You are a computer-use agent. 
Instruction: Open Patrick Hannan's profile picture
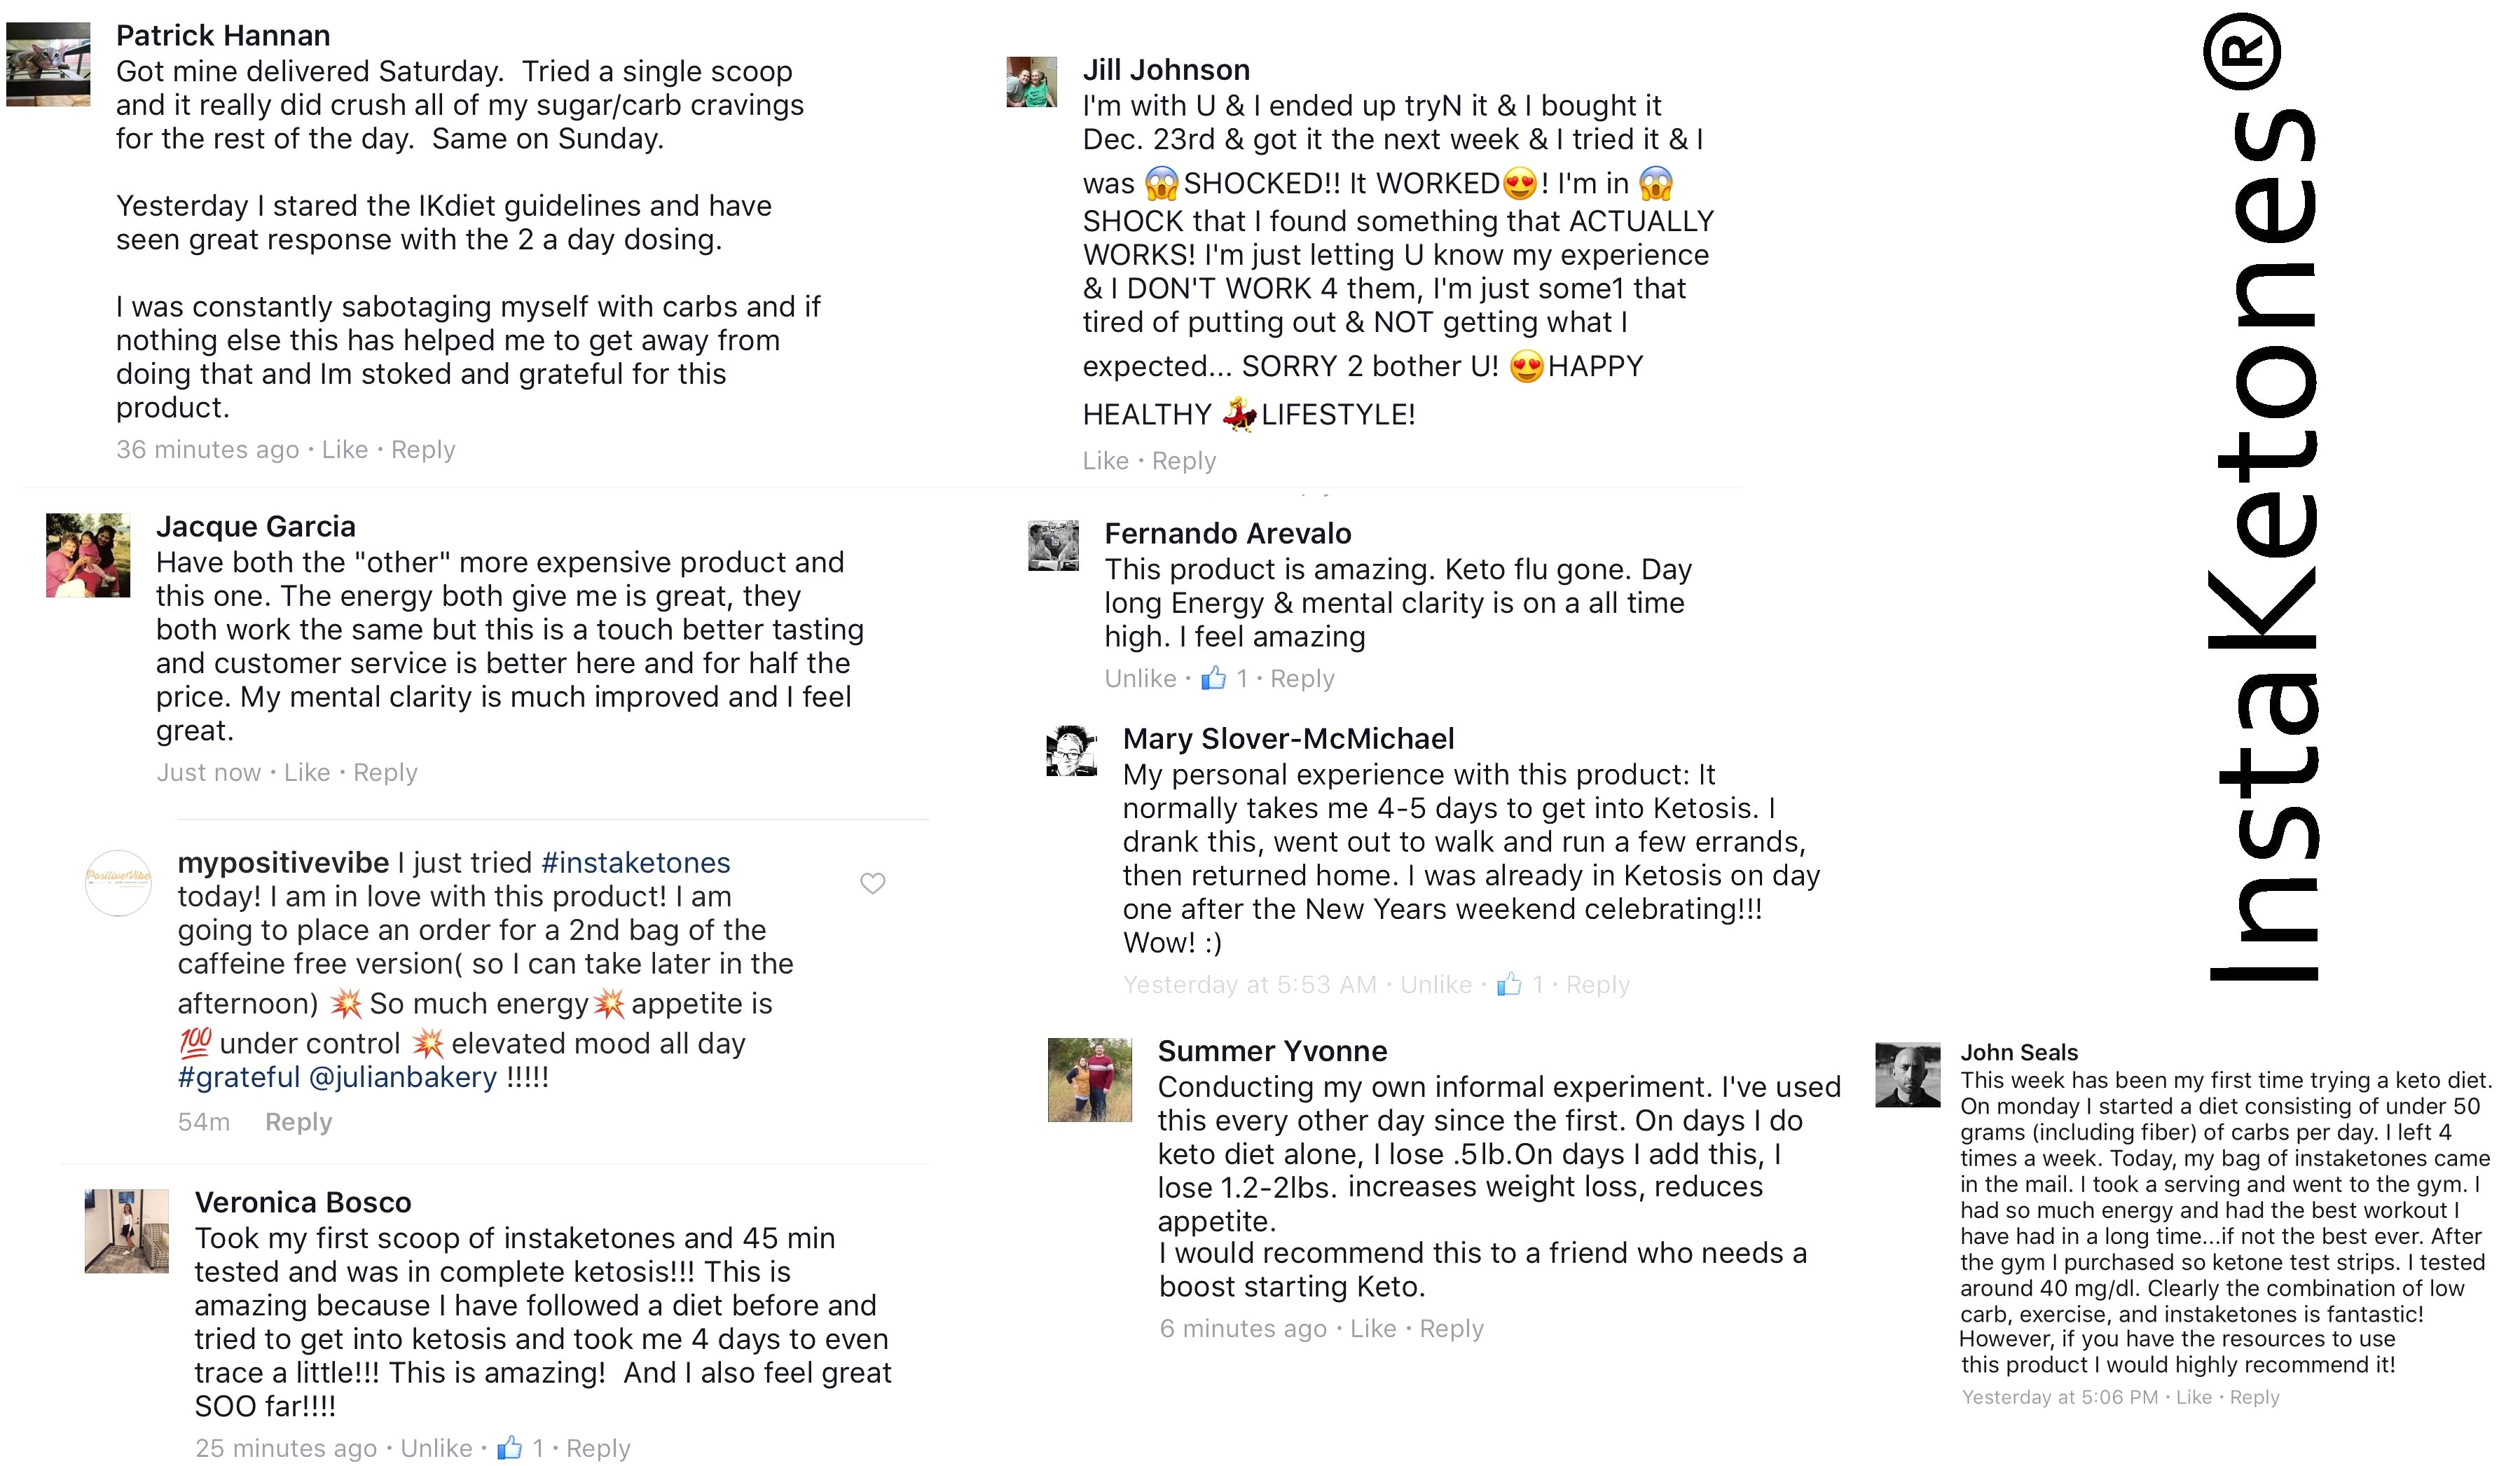tap(48, 64)
